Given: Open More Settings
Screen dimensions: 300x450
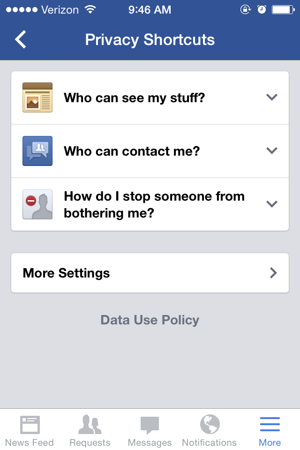Looking at the screenshot, I should coord(150,273).
